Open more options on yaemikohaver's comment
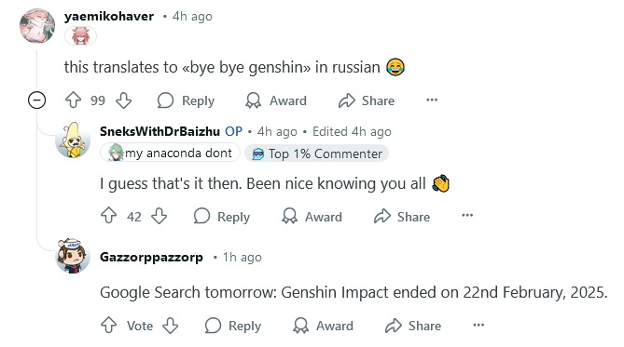The width and height of the screenshot is (624, 347). (432, 100)
